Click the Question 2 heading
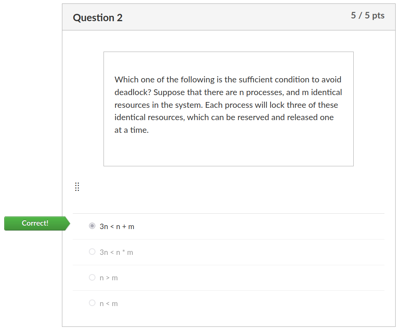Screen dimensions: 401x333 point(98,18)
